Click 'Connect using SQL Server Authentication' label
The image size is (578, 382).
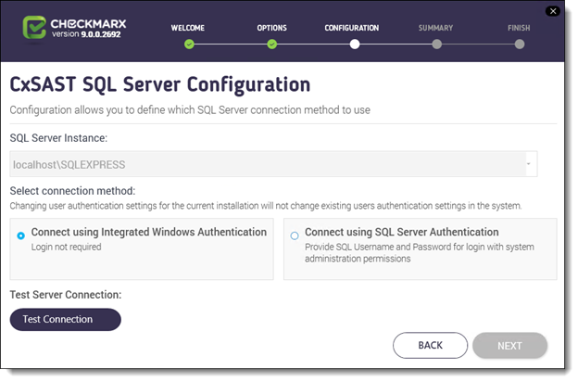point(402,232)
